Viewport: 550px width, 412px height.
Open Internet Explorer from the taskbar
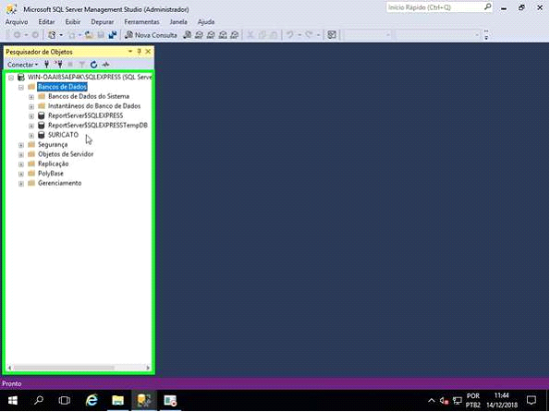[x=92, y=400]
